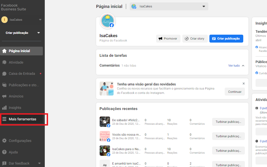Open Mais ferramentas menu item
The height and width of the screenshot is (167, 267).
(22, 119)
